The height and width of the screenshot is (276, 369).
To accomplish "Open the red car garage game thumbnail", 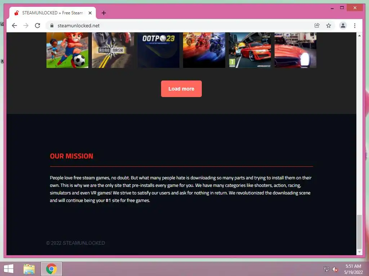I will pyautogui.click(x=295, y=50).
